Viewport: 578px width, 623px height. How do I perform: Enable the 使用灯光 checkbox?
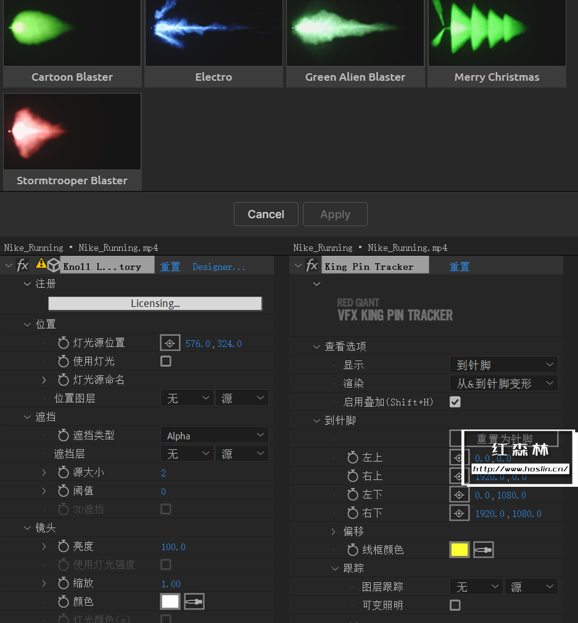coord(166,361)
